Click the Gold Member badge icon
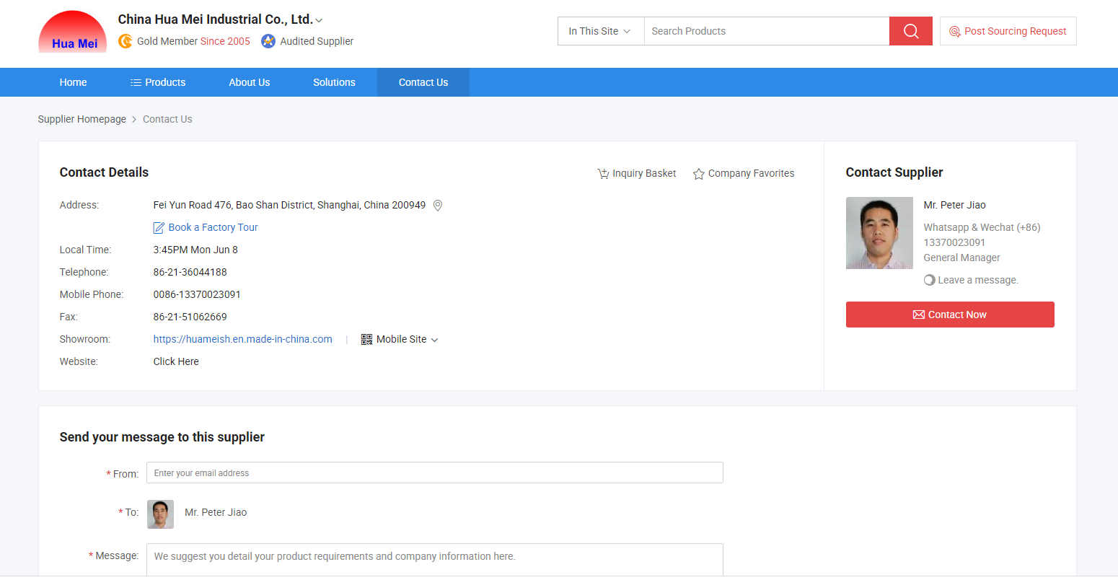Viewport: 1118px width, 580px height. pos(126,41)
